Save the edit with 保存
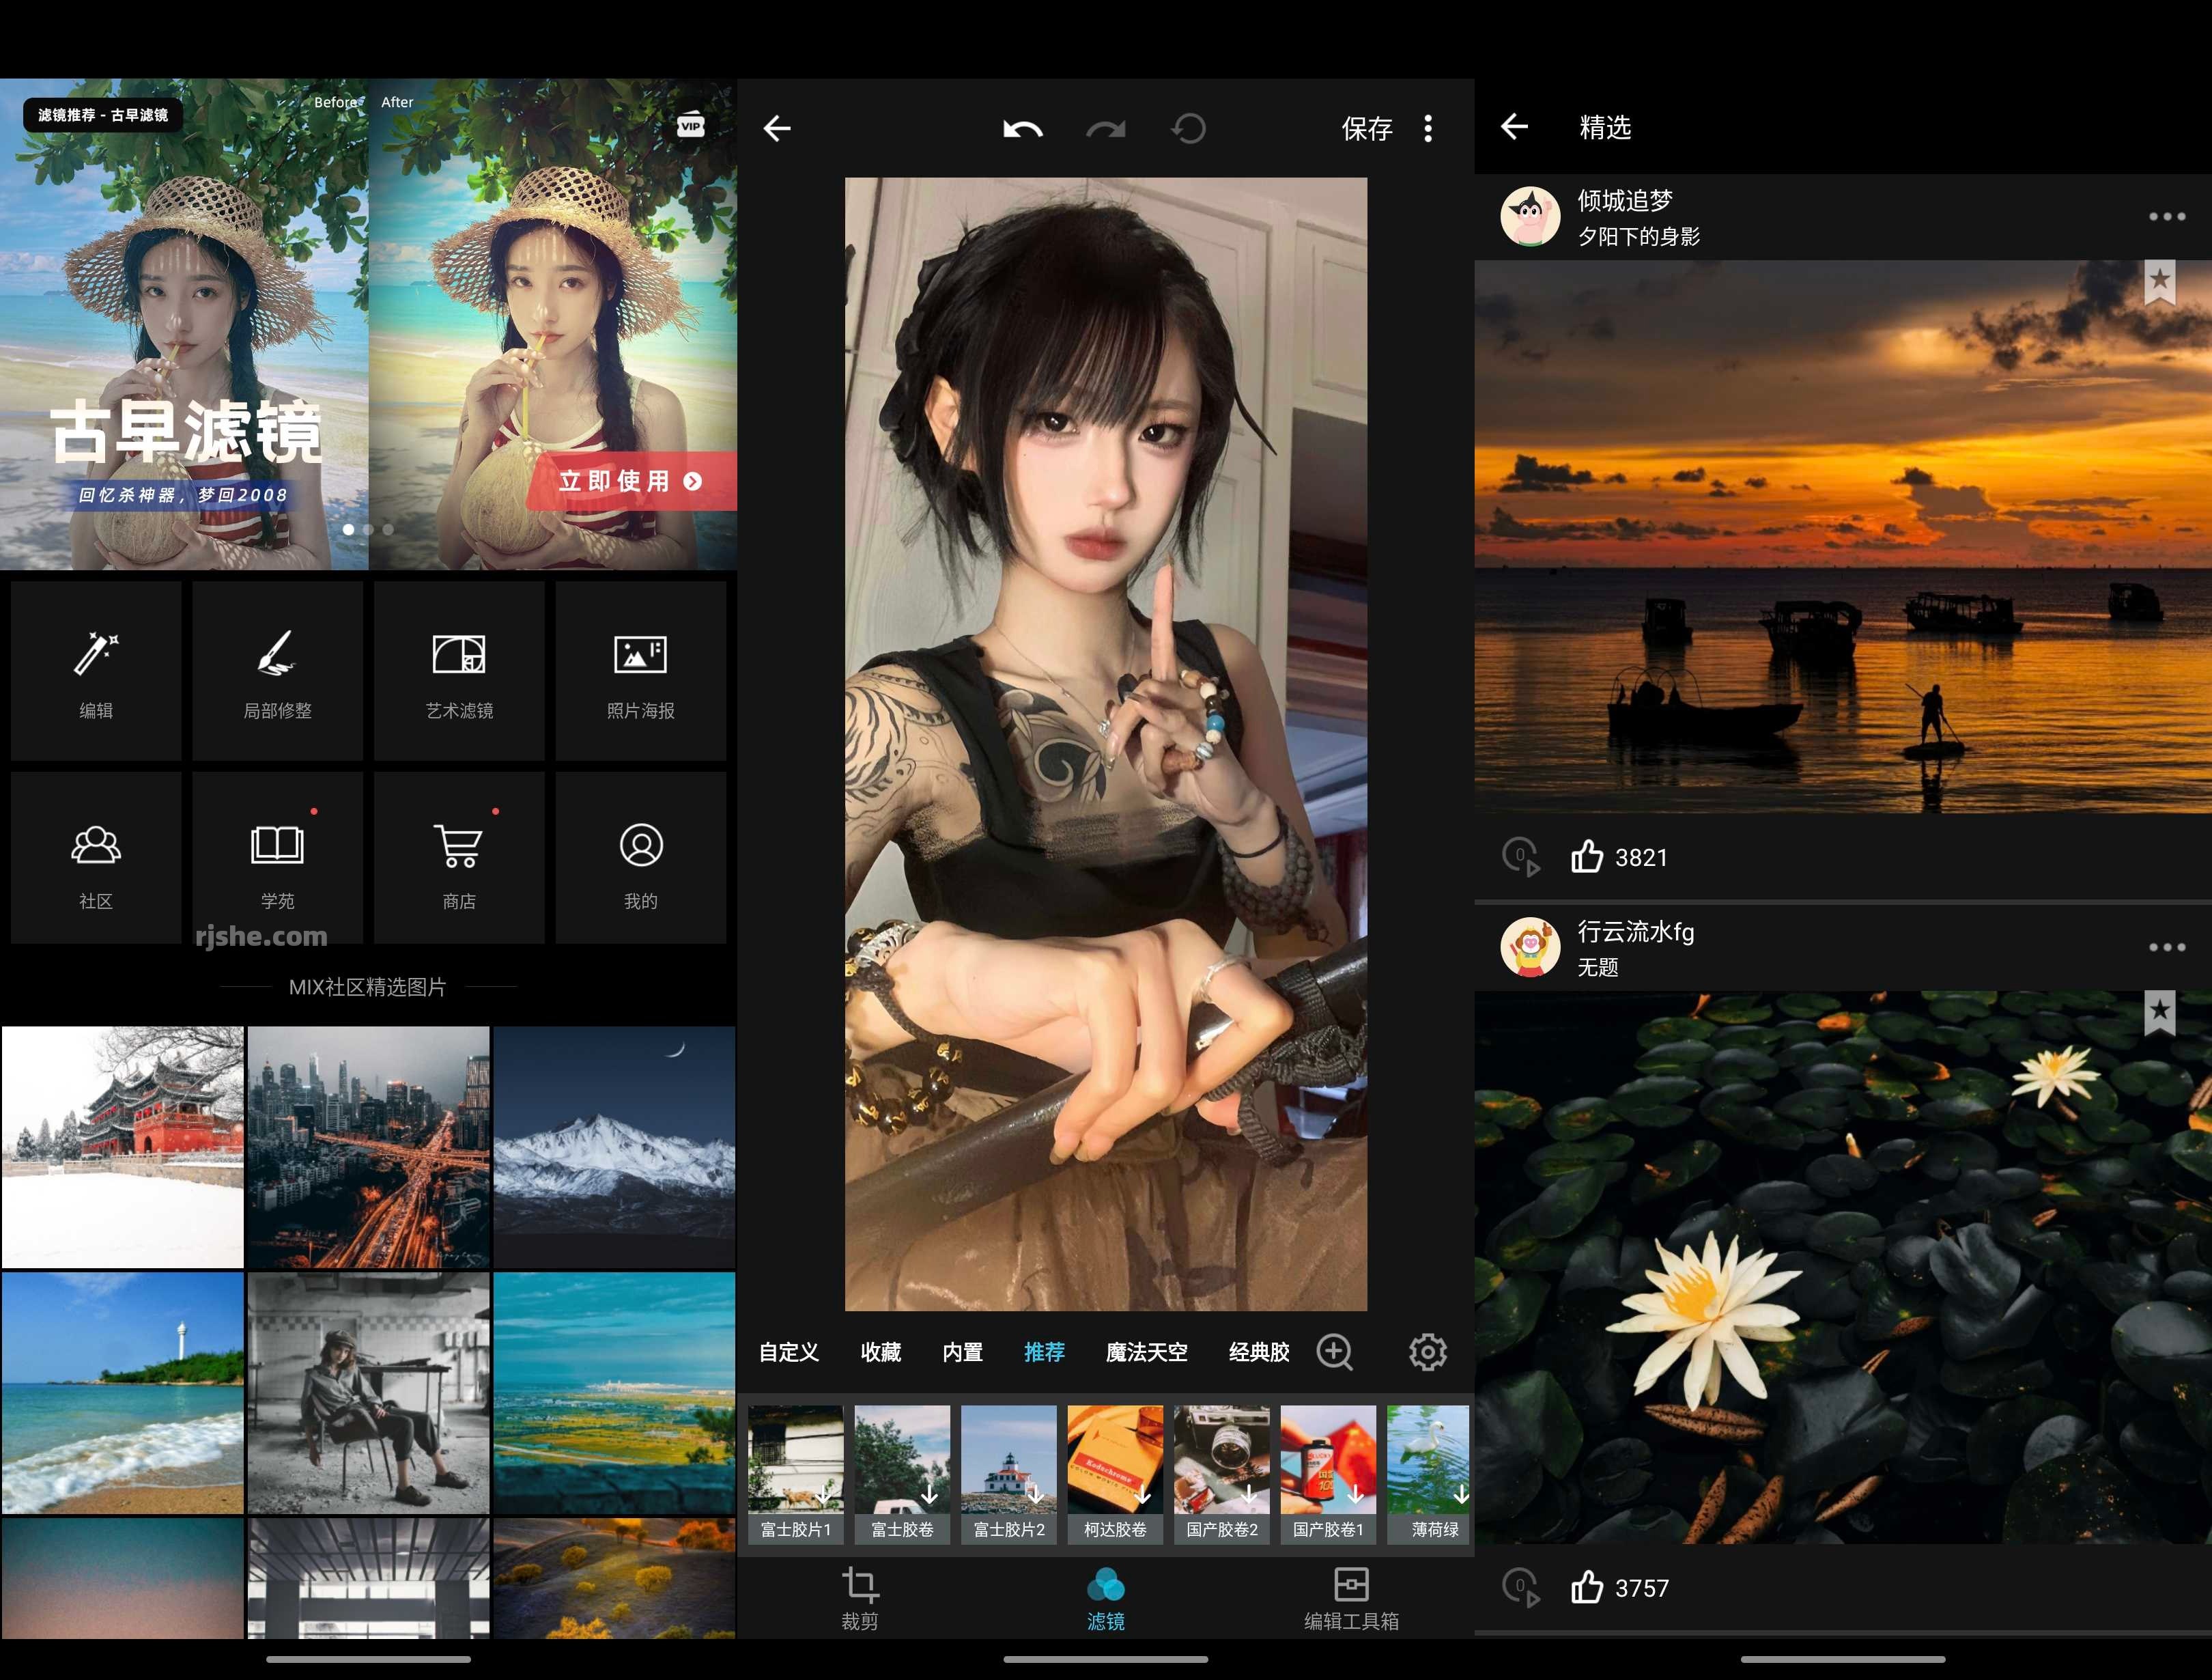2212x1680 pixels. point(1369,128)
